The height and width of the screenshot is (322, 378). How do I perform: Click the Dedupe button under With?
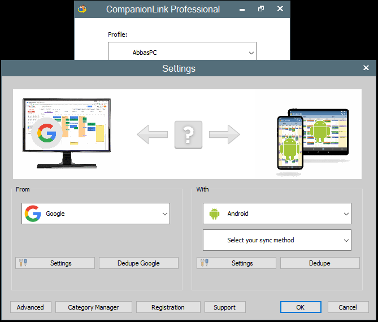[320, 263]
